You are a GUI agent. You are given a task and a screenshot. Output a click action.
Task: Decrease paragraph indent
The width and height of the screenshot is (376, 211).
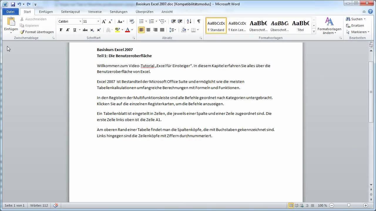(x=173, y=21)
